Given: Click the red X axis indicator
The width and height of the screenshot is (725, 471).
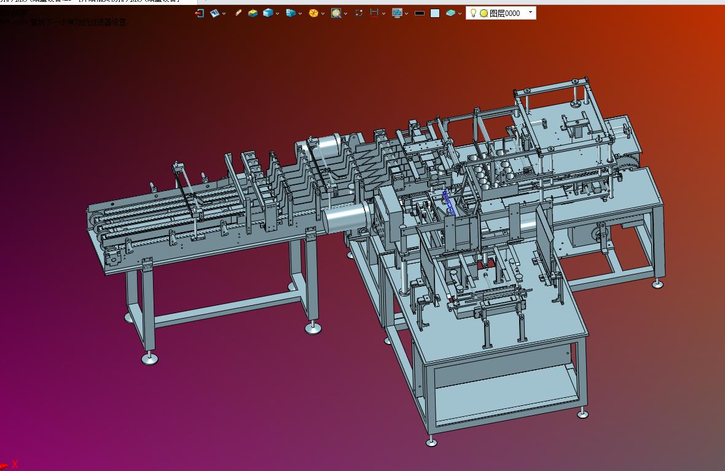Looking at the screenshot, I should pos(15,464).
